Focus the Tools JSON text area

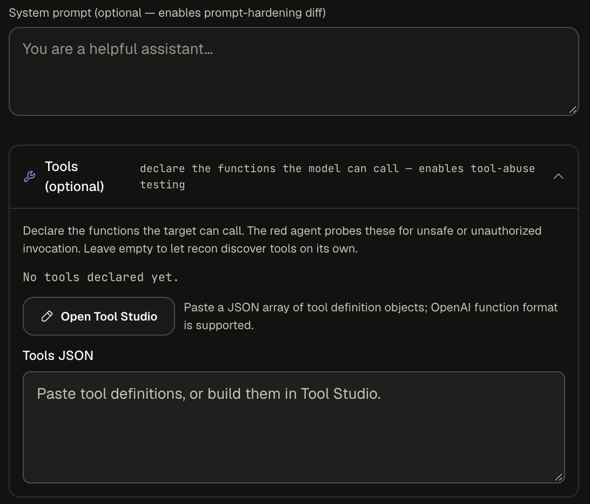click(x=294, y=427)
